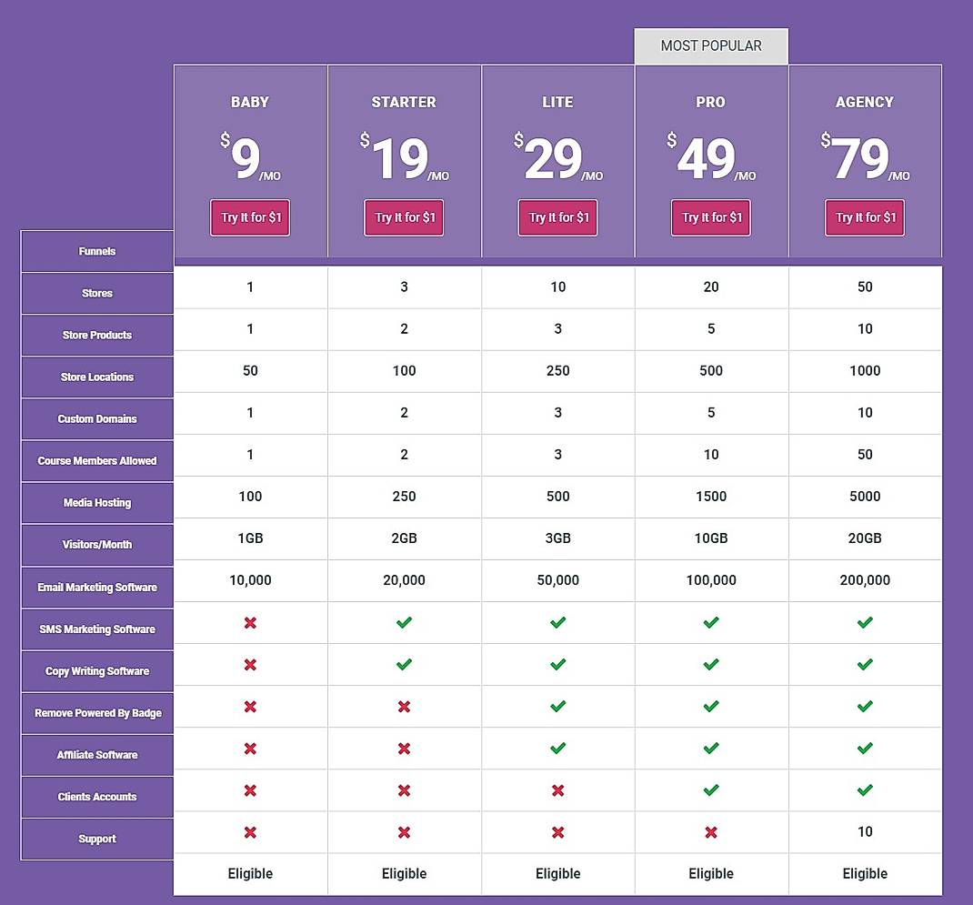Image resolution: width=973 pixels, height=905 pixels.
Task: Toggle Affiliate Software option under Pro plan
Action: tap(711, 749)
